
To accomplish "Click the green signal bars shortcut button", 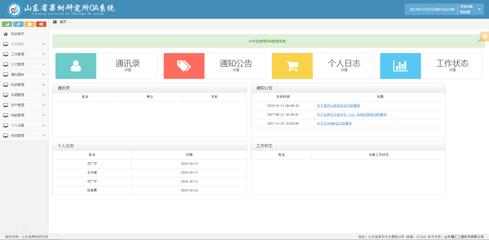I will coord(7,24).
